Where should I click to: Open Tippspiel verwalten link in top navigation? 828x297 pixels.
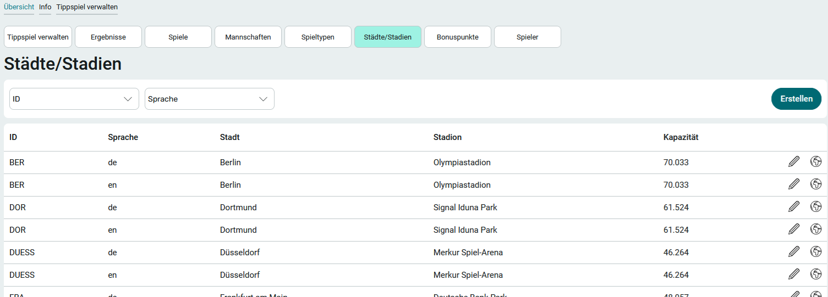(87, 7)
